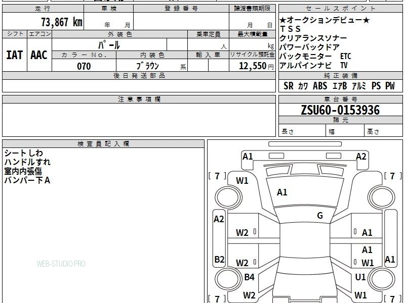
Task: Click the A1 mark on the hood
Action: [x=282, y=192]
